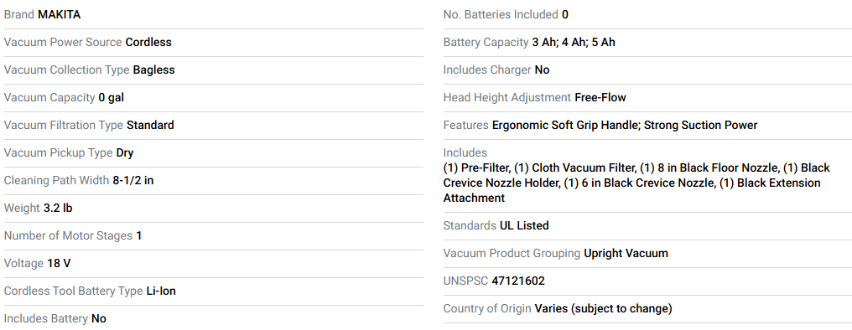Viewport: 852px width, 330px height.
Task: Click the Upright Vacuum product grouping
Action: pyautogui.click(x=626, y=254)
